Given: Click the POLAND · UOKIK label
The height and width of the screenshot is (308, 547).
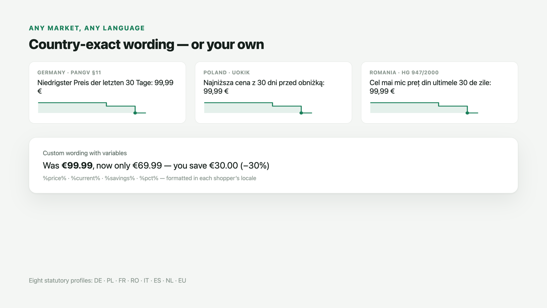Looking at the screenshot, I should (227, 73).
